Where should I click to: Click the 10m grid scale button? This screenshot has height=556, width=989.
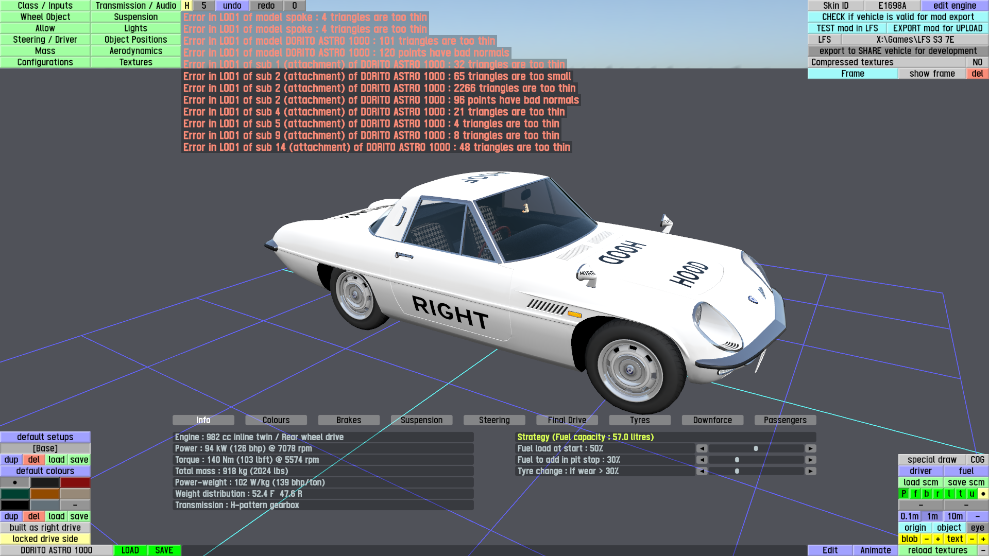point(954,516)
